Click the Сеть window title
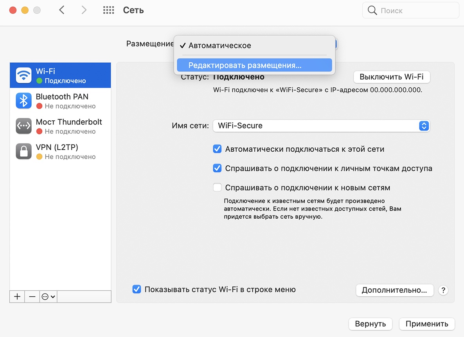The image size is (464, 337). pos(133,10)
